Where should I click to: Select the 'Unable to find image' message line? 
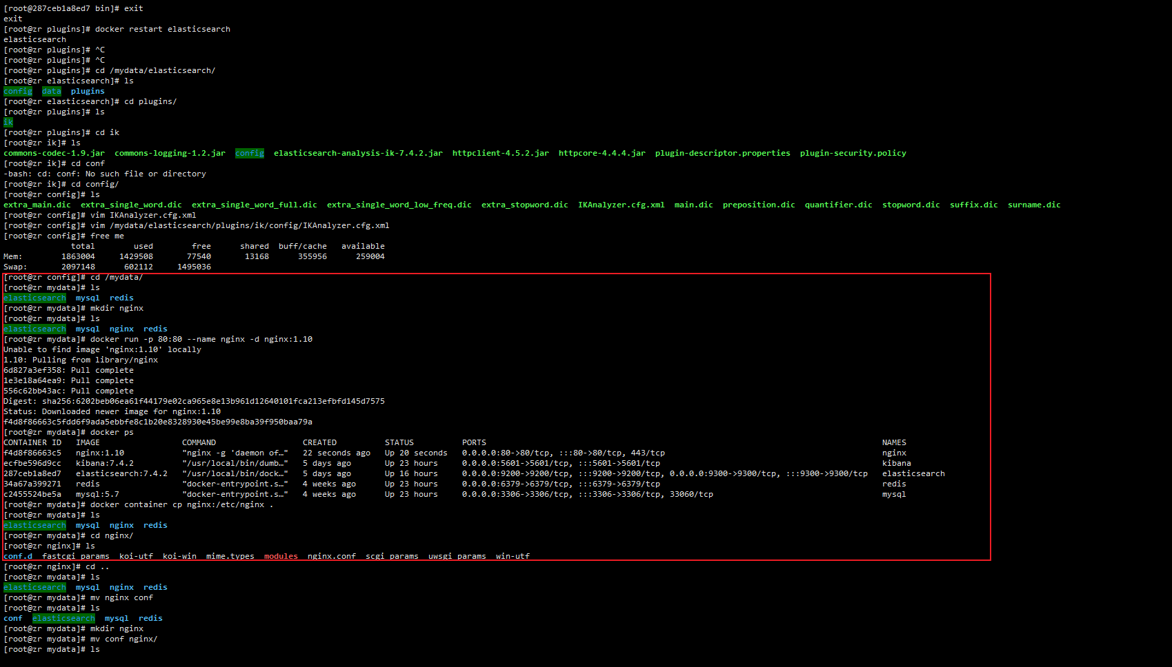click(x=102, y=349)
